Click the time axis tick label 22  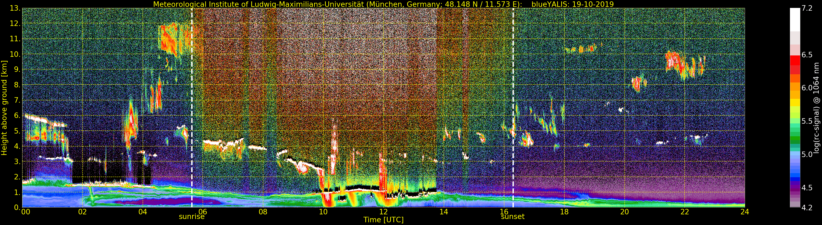coord(684,212)
